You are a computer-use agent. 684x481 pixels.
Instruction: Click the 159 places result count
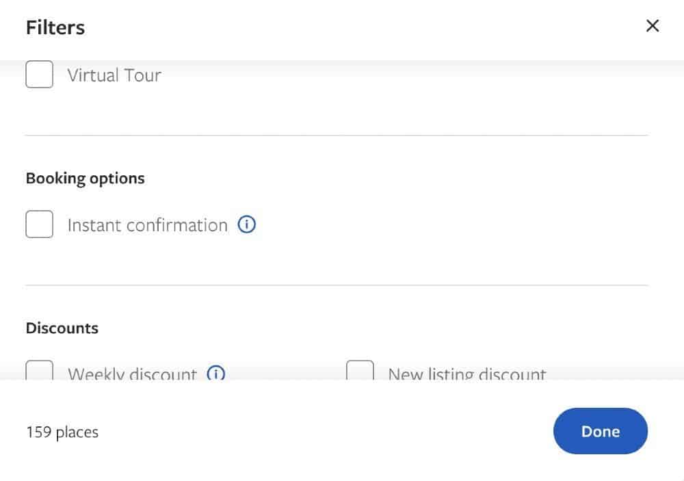point(62,432)
